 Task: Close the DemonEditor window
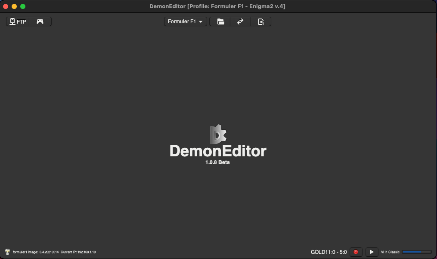[x=6, y=6]
